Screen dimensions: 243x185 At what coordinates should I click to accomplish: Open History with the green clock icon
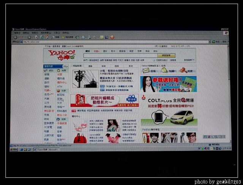coord(77,37)
